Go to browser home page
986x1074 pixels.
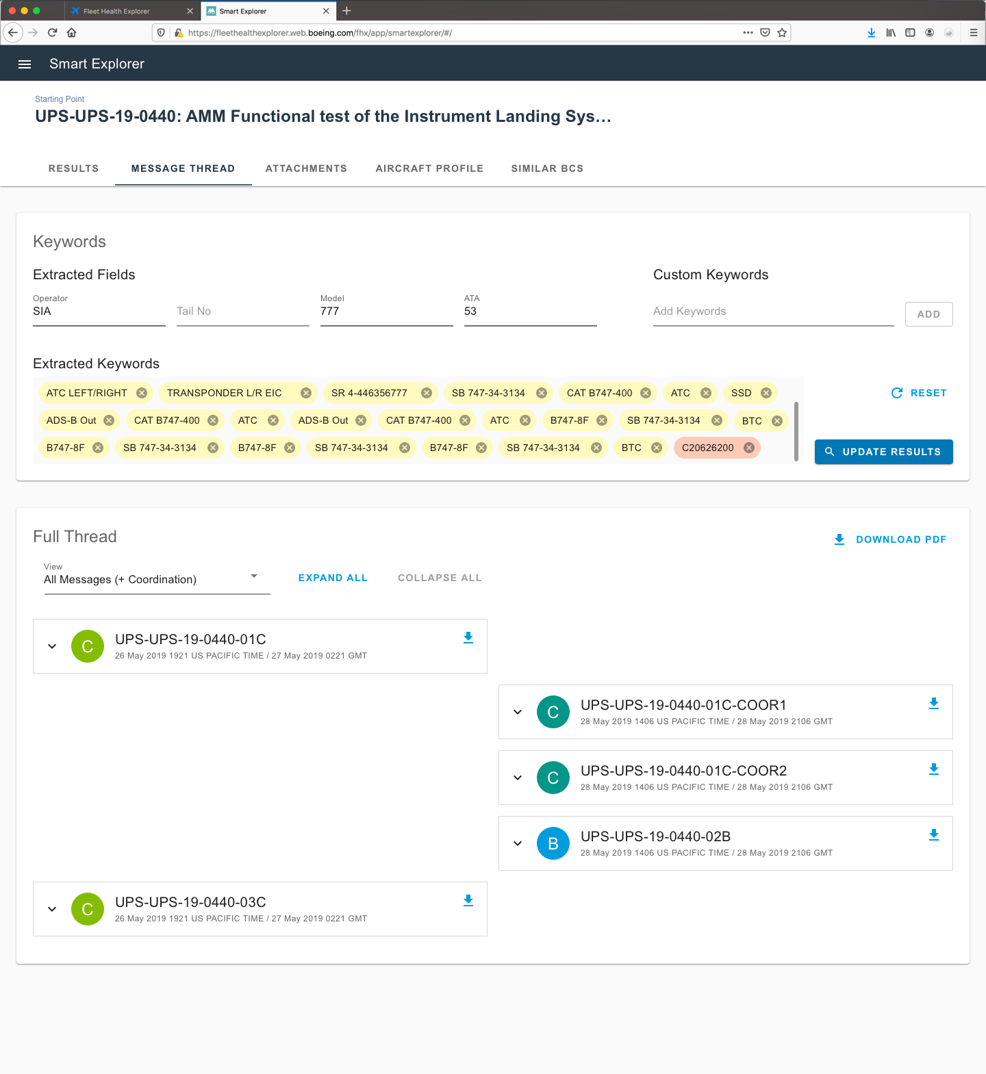tap(72, 32)
